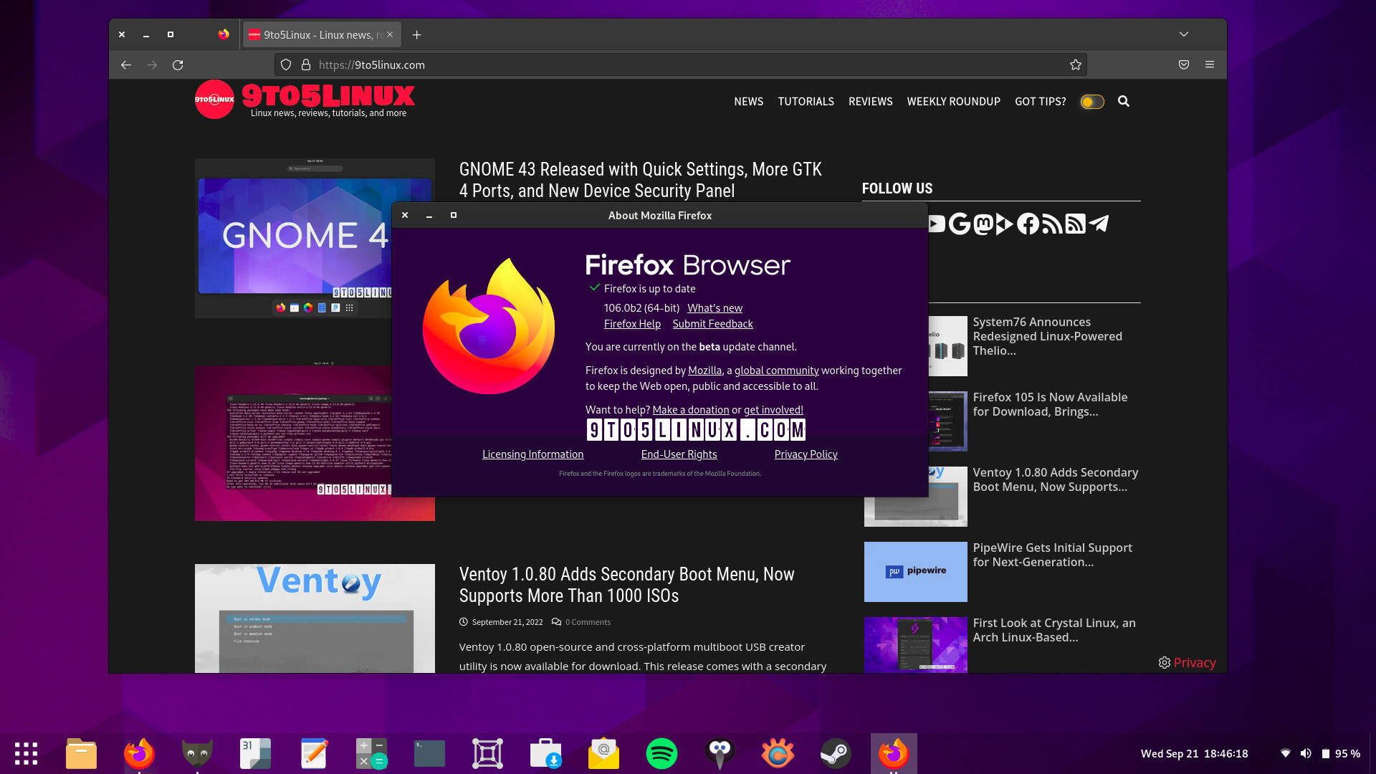Launch Steam from the dock
The width and height of the screenshot is (1376, 774).
(836, 753)
